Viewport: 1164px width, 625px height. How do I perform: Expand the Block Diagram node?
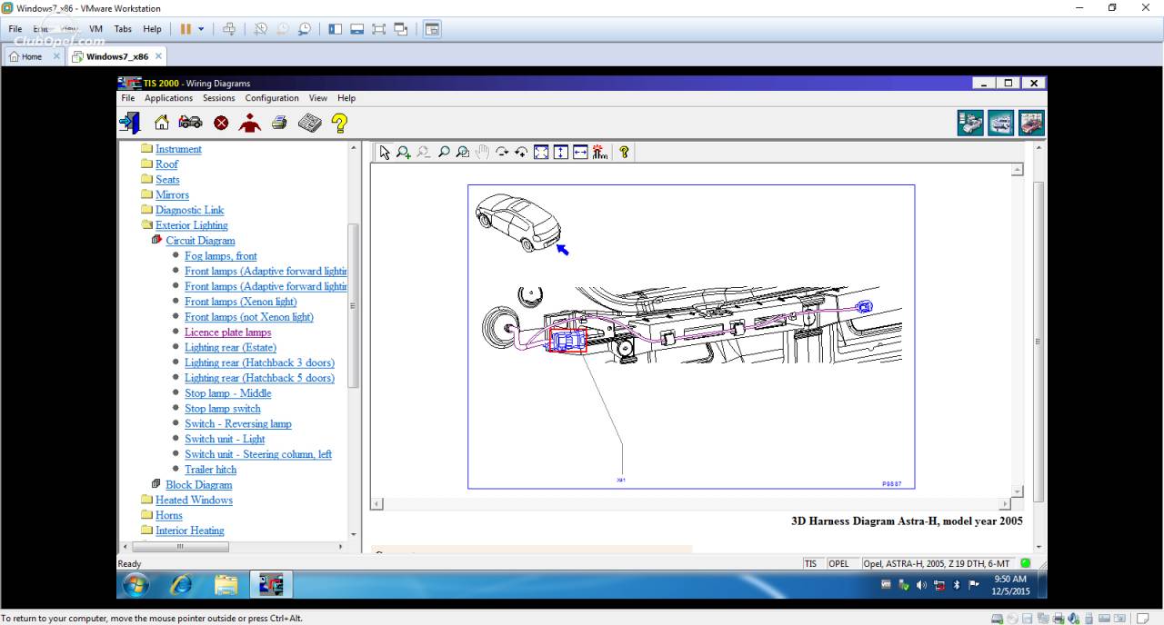156,484
